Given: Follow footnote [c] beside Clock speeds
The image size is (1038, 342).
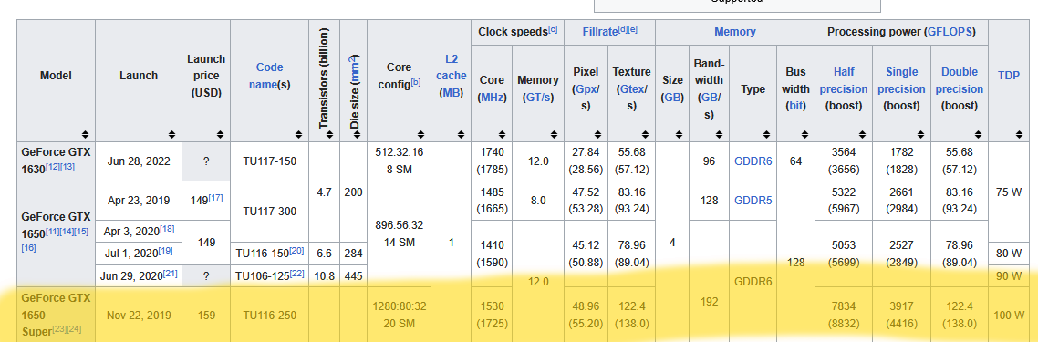Looking at the screenshot, I should (553, 29).
